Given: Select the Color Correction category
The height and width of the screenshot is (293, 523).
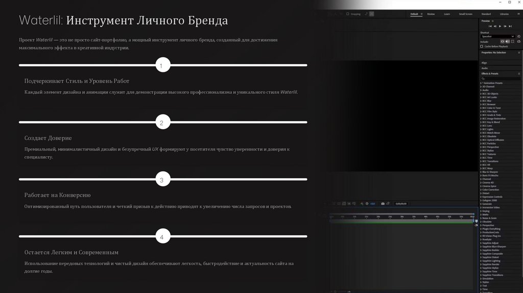Looking at the screenshot, I should coord(491,190).
